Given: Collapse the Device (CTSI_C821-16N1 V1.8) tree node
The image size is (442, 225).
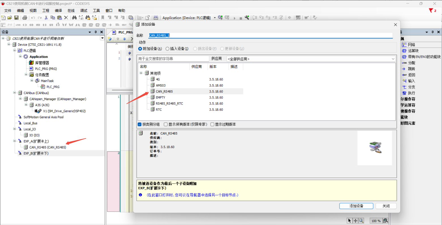Looking at the screenshot, I should coord(9,44).
